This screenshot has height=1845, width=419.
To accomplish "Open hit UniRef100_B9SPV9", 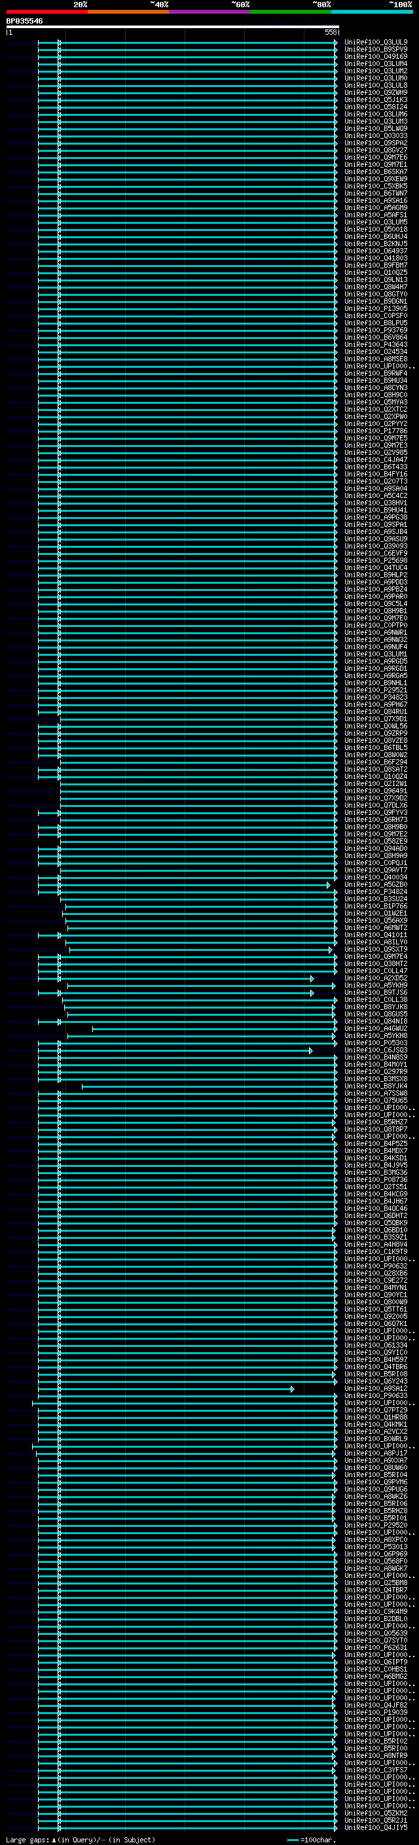I will [376, 50].
